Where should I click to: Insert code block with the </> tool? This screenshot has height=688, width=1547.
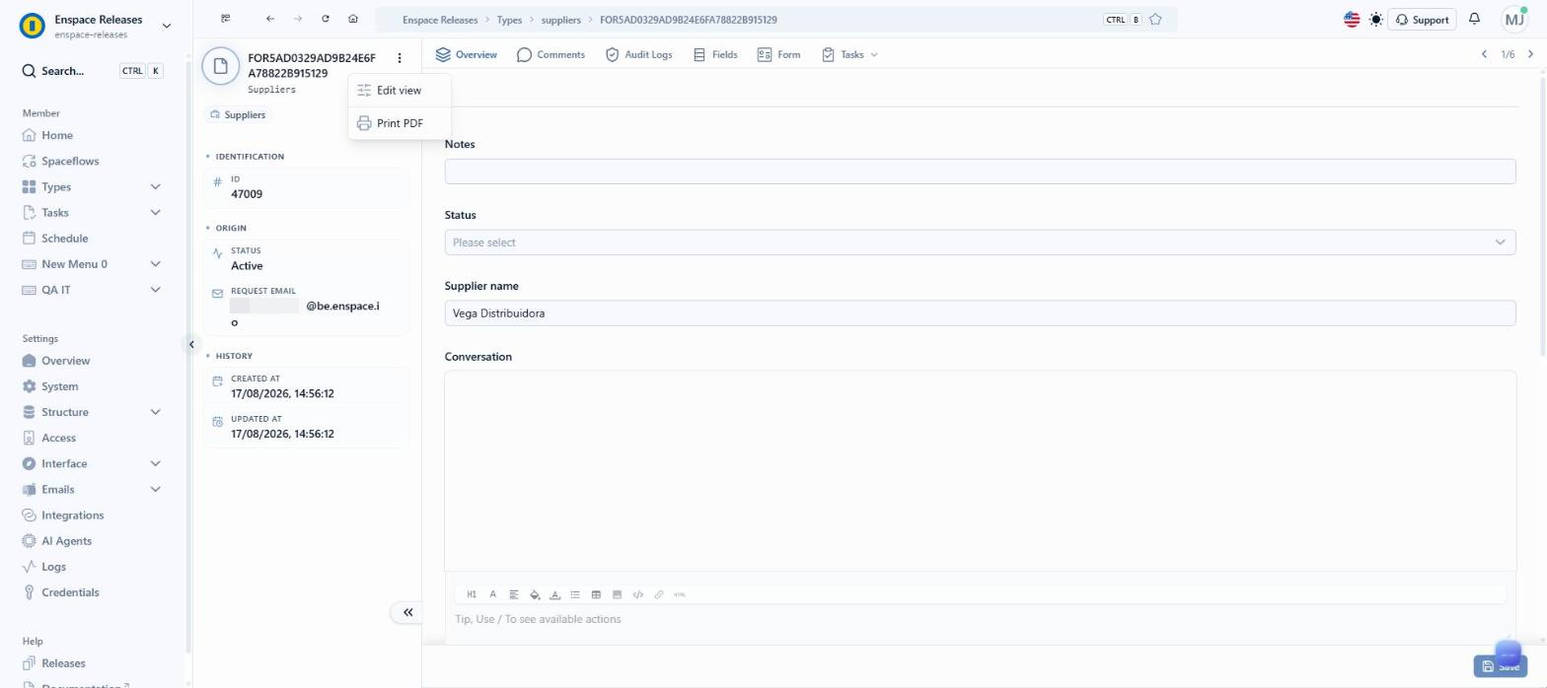pos(637,594)
